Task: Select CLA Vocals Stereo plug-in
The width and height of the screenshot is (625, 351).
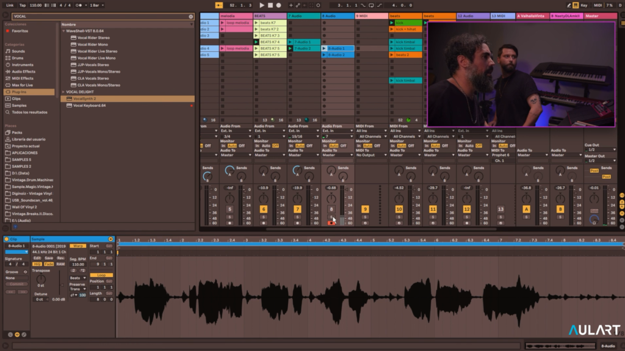Action: pyautogui.click(x=93, y=78)
